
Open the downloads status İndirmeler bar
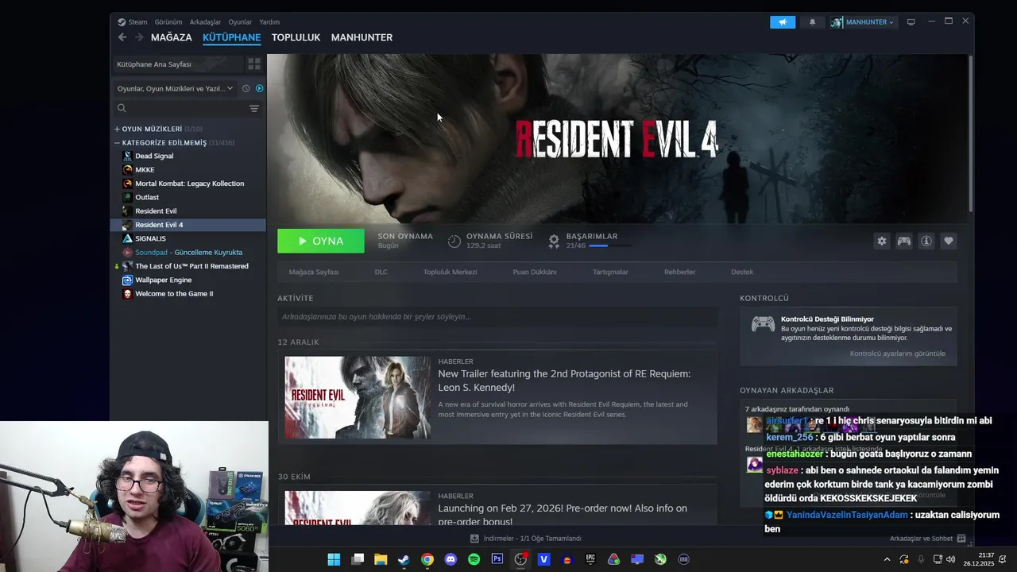(526, 539)
